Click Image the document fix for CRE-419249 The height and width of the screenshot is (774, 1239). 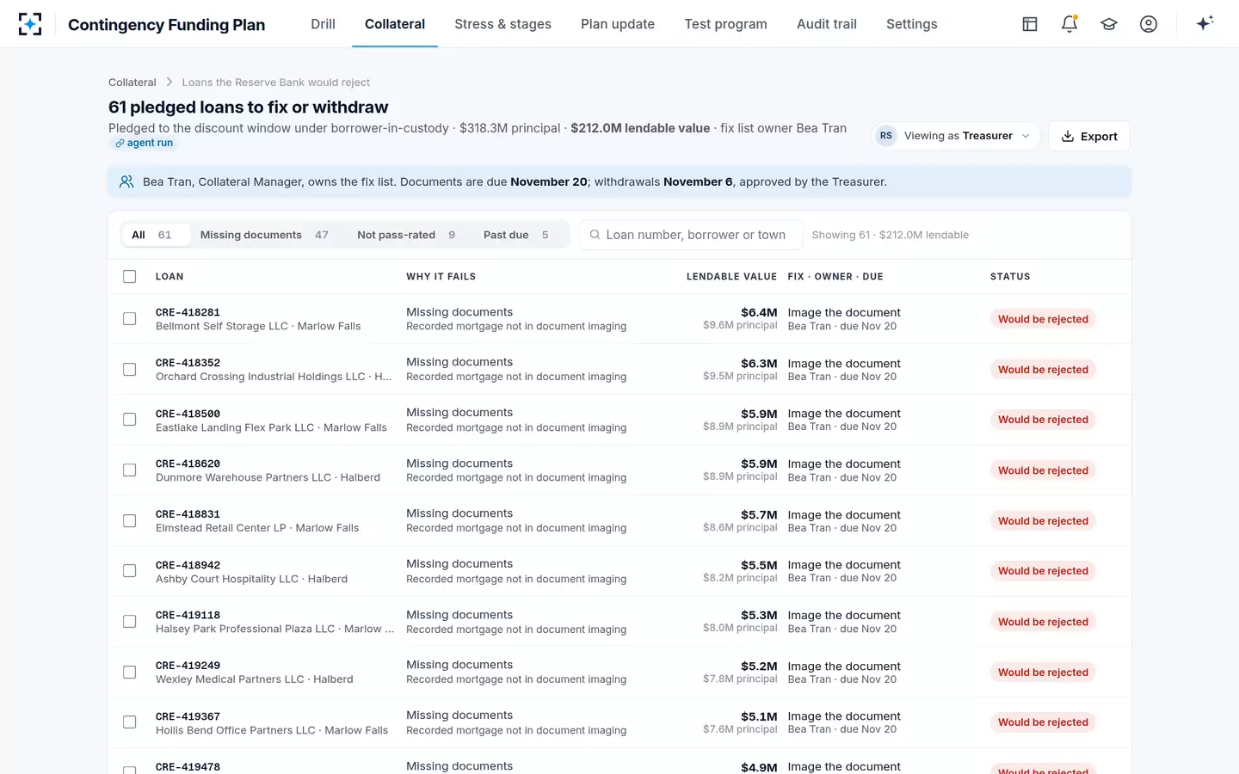(844, 666)
